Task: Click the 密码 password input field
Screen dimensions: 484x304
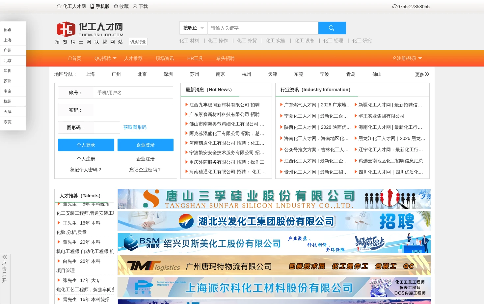Action: [x=133, y=110]
